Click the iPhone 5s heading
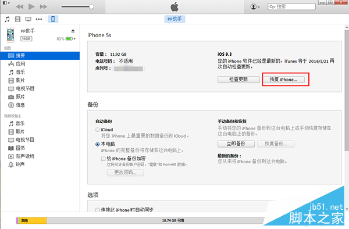The height and width of the screenshot is (229, 349). tap(99, 35)
